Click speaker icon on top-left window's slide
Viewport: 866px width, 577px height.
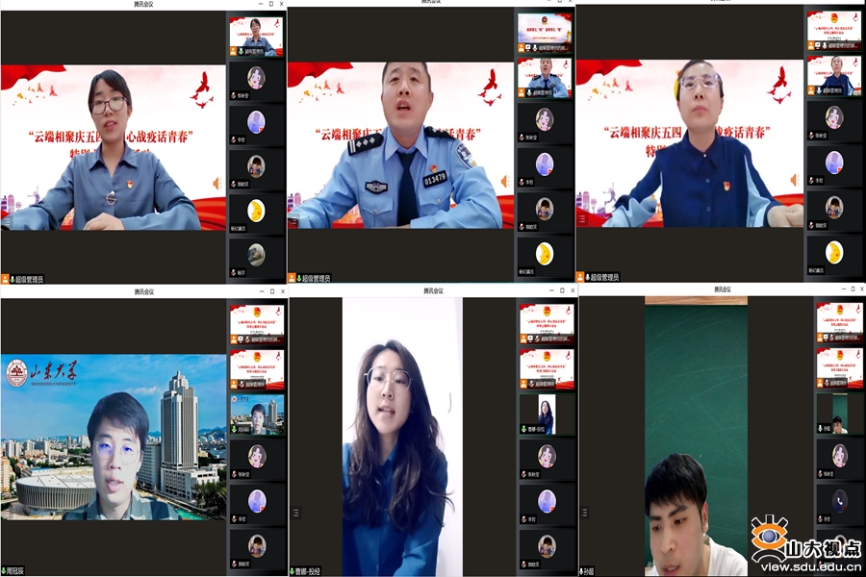tap(217, 183)
